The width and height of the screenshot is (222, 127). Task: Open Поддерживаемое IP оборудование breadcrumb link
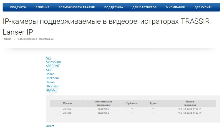35,39
